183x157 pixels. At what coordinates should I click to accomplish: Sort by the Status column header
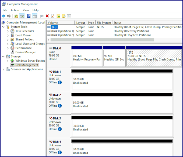(x=147, y=23)
